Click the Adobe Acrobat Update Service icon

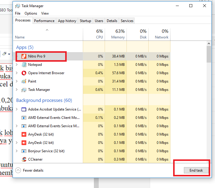tap(24, 109)
